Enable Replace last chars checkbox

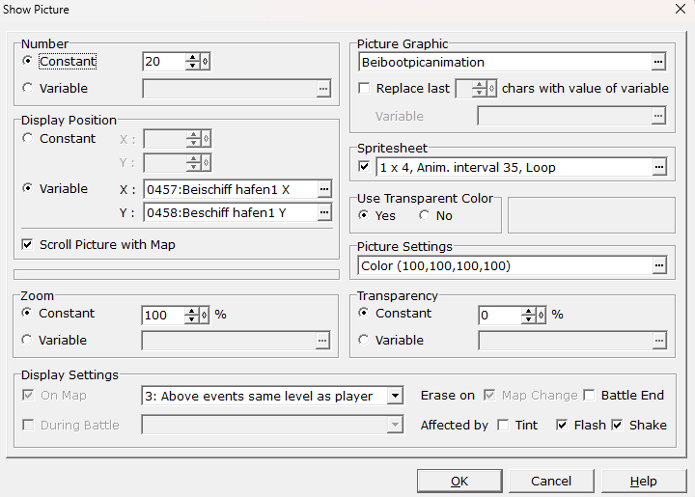(364, 89)
